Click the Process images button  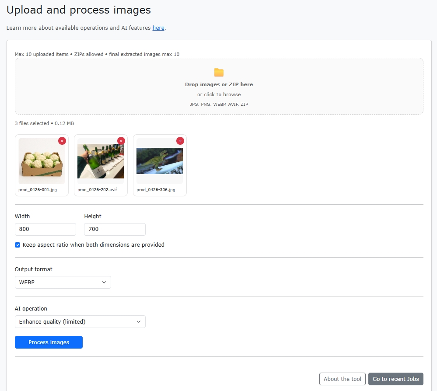pyautogui.click(x=49, y=342)
